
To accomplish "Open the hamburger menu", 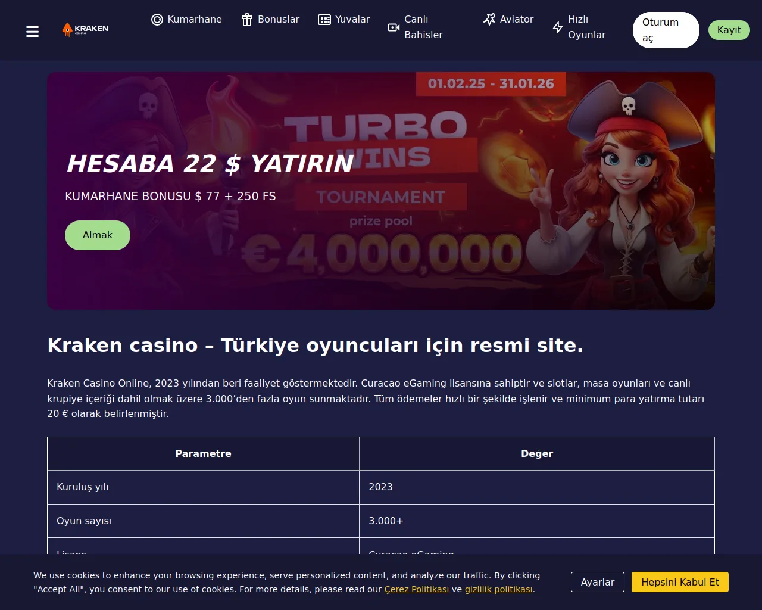I will (x=33, y=32).
